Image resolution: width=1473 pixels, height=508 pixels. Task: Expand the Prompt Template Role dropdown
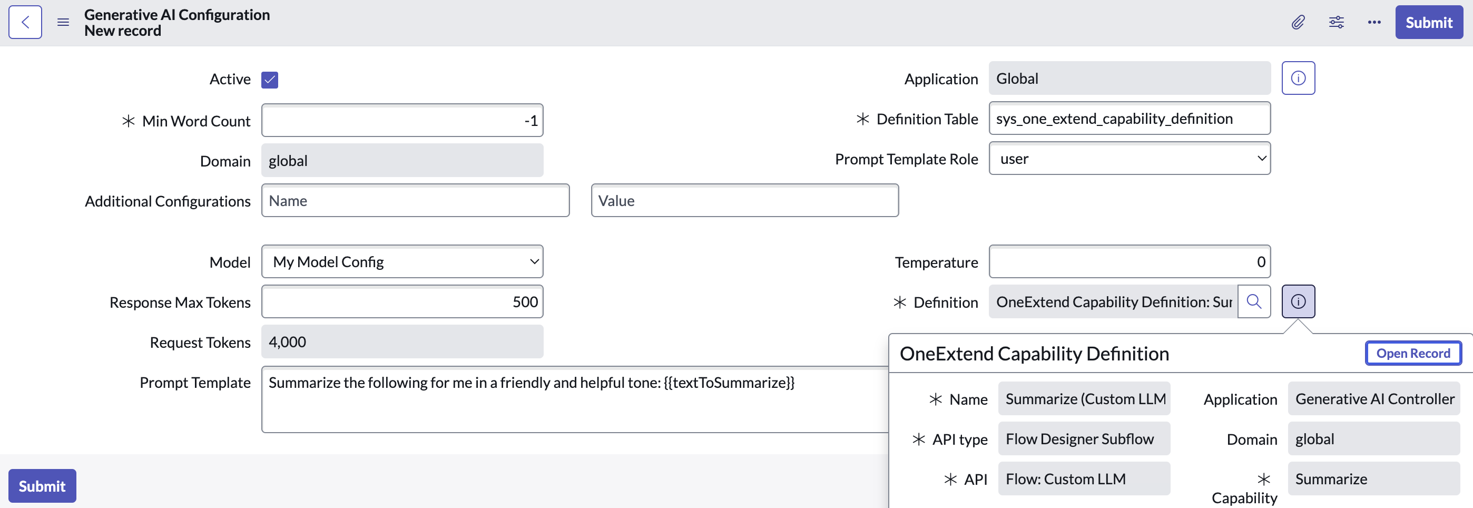click(1130, 159)
